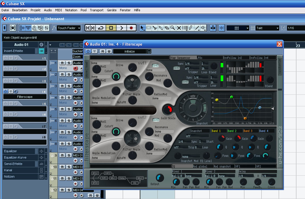Click the Kanal section header
The width and height of the screenshot is (305, 199).
(x=21, y=170)
